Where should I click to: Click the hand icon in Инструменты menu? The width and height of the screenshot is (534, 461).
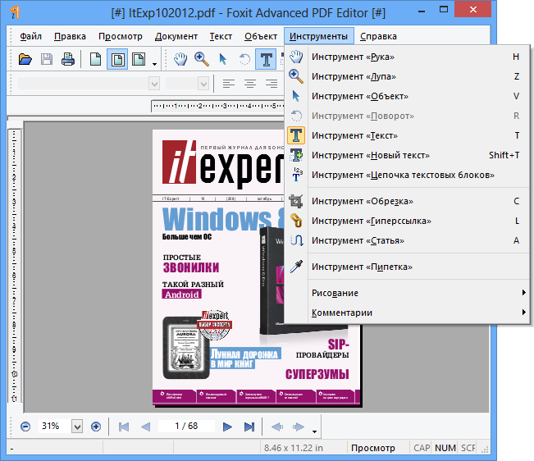click(x=296, y=57)
